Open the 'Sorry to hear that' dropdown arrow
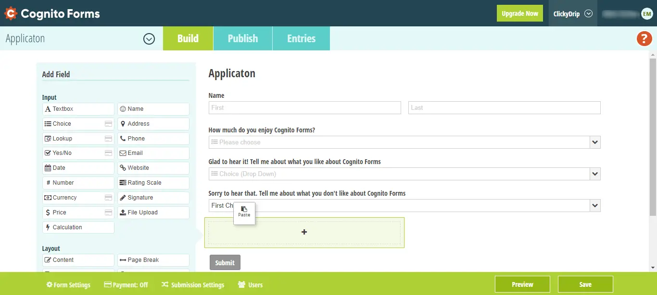This screenshot has height=295, width=657. click(595, 205)
